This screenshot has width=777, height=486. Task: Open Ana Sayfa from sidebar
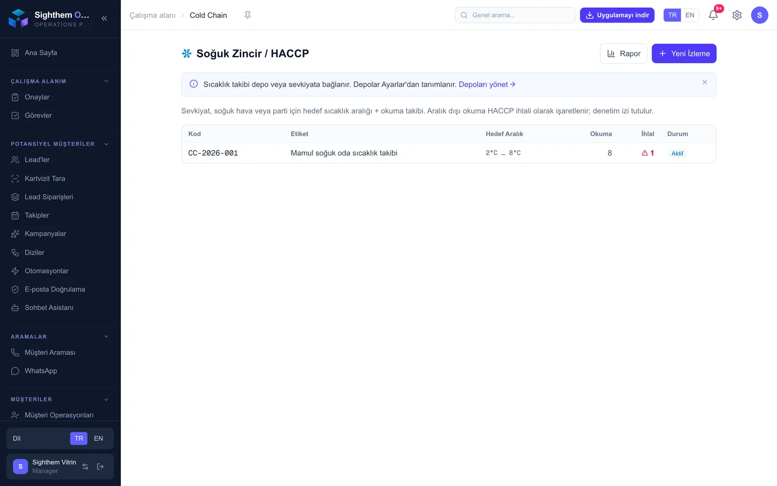pyautogui.click(x=60, y=52)
